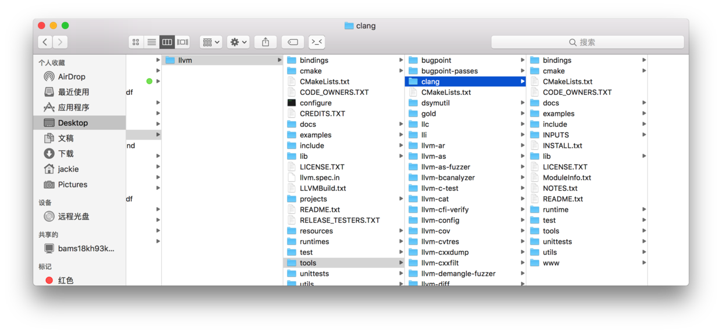The height and width of the screenshot is (333, 722).
Task: Select the examples folder in clang column
Action: 587,114
